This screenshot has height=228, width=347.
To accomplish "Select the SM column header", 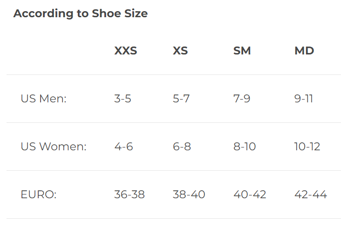I will (x=242, y=51).
